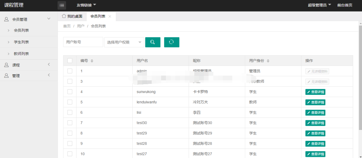The width and height of the screenshot is (362, 158).
Task: Check the box for row 编号 1
Action: 70,71
